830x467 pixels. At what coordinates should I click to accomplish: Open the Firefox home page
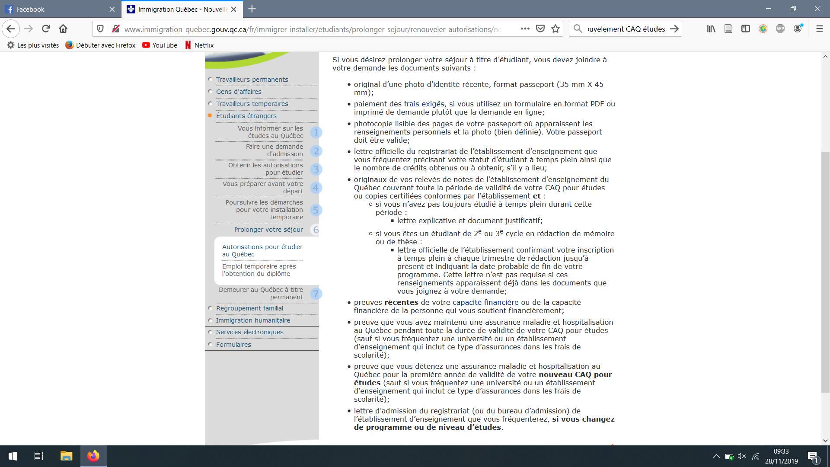63,29
